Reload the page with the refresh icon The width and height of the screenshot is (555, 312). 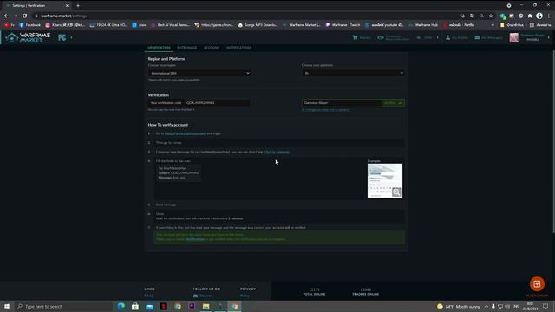click(25, 16)
